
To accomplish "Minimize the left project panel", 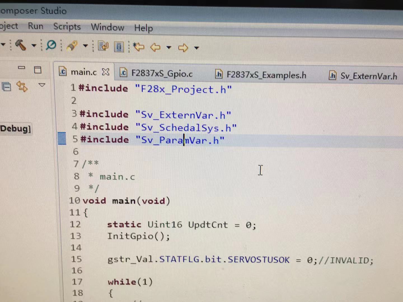I will 22,68.
